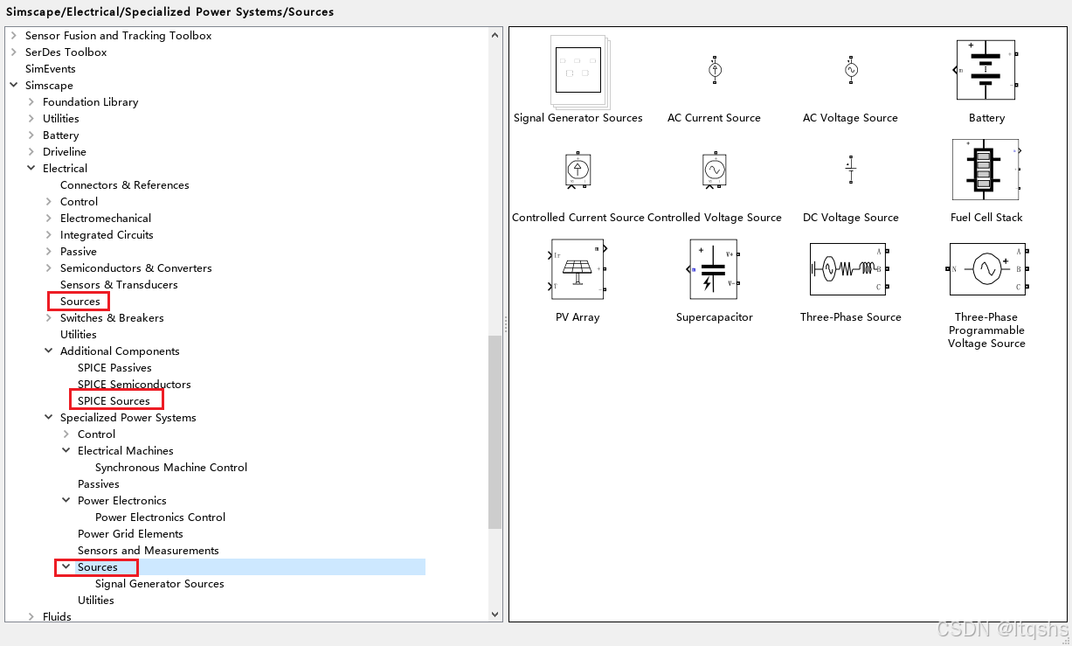The height and width of the screenshot is (646, 1072).
Task: Click the tree scrollbar down arrow
Action: click(x=495, y=615)
